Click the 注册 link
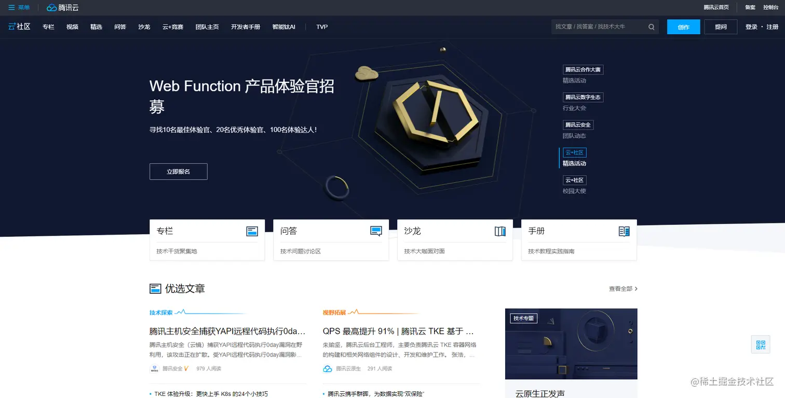 (773, 27)
